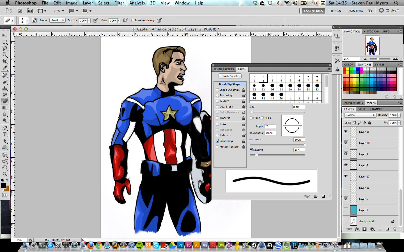404x252 pixels.
Task: Add a layer mask icon
Action: tap(364, 229)
